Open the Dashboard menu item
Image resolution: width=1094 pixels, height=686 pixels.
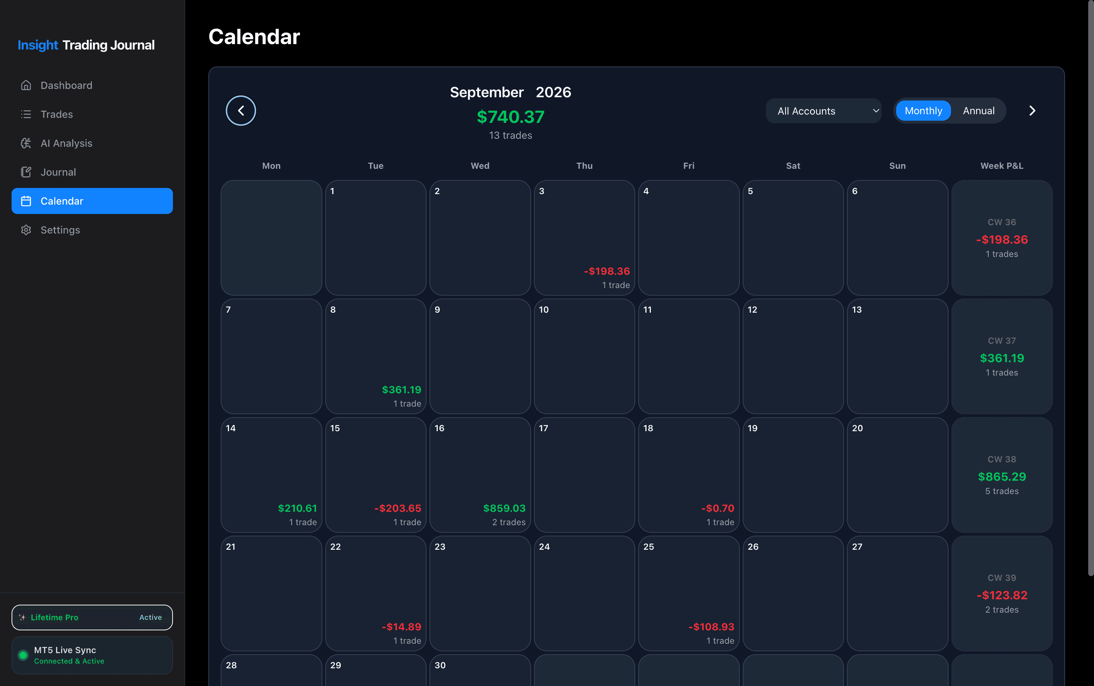point(92,85)
